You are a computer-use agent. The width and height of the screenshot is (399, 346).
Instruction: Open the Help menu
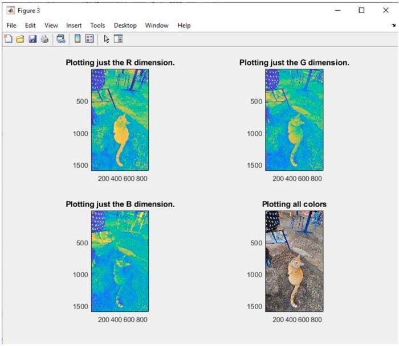[x=184, y=26]
